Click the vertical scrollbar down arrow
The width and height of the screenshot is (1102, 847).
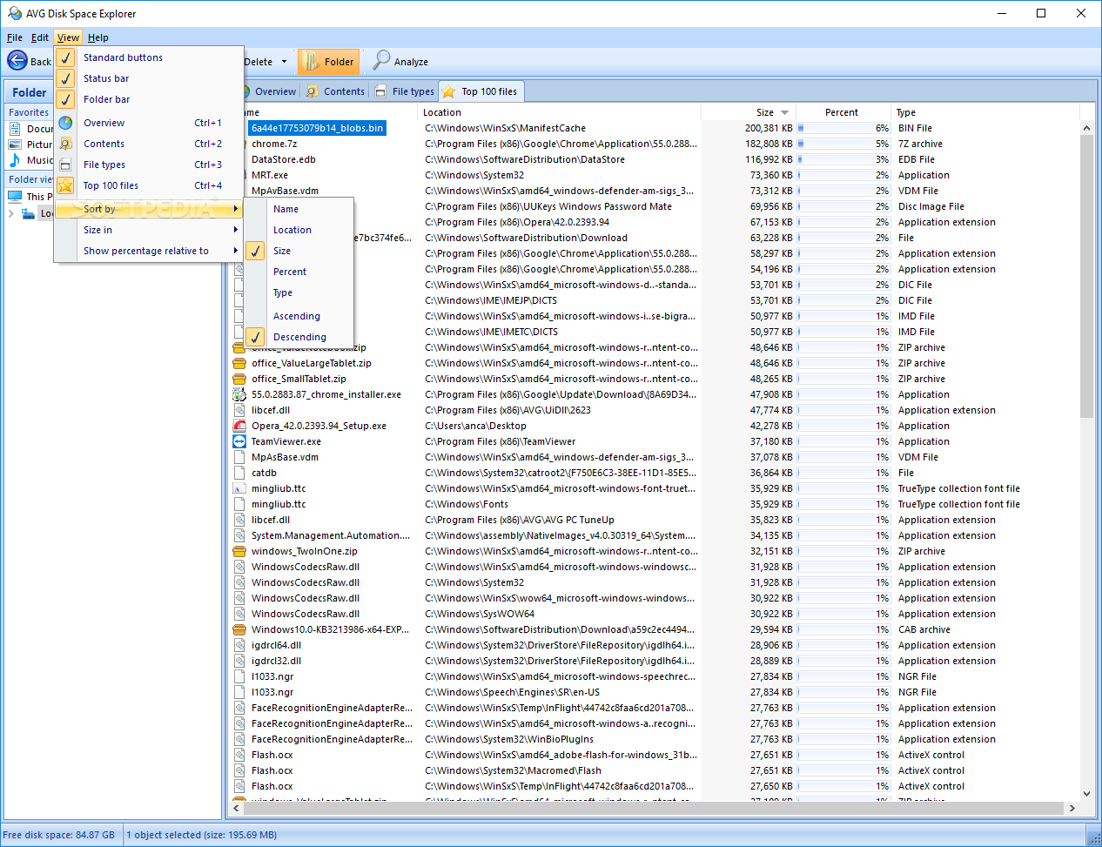tap(1086, 793)
